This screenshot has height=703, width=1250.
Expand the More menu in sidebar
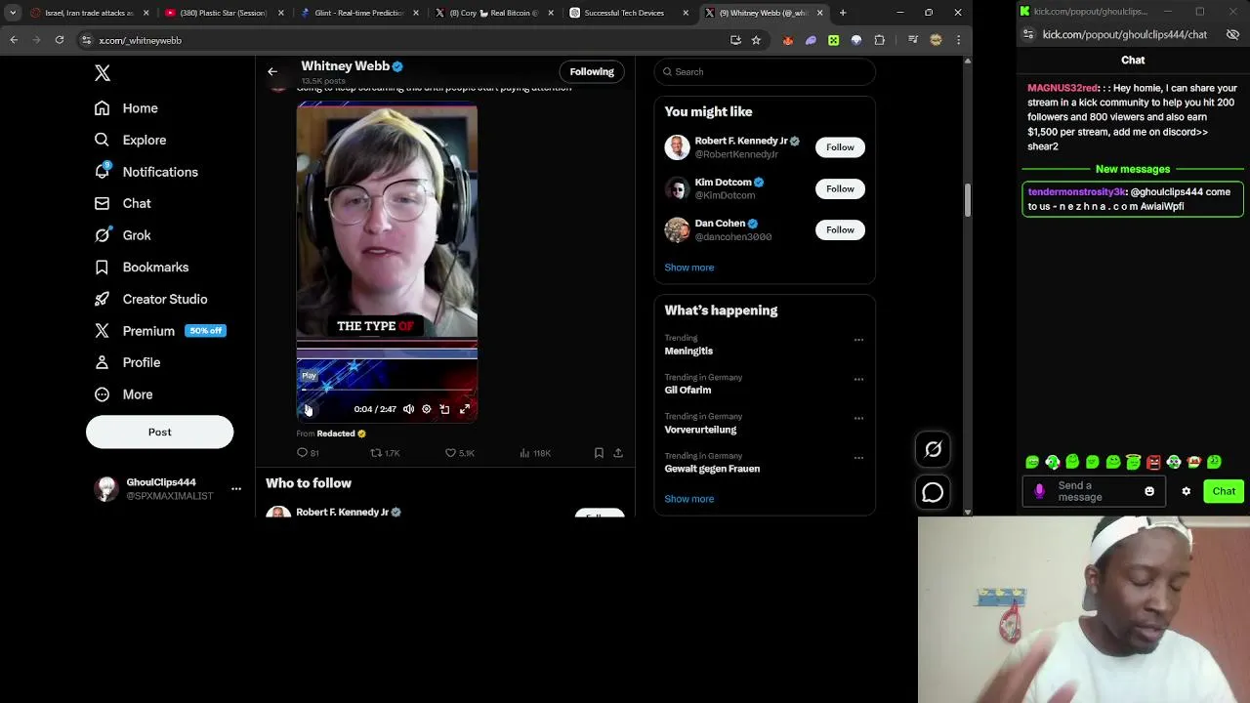click(123, 394)
